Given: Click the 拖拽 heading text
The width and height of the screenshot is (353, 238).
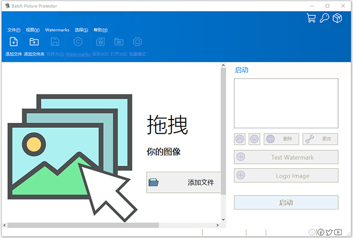Looking at the screenshot, I should point(167,125).
